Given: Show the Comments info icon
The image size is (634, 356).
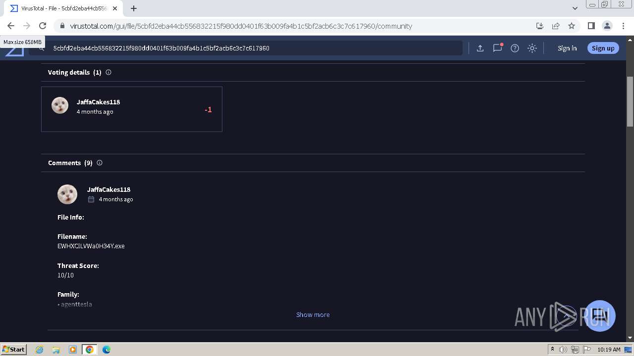Looking at the screenshot, I should (x=100, y=163).
